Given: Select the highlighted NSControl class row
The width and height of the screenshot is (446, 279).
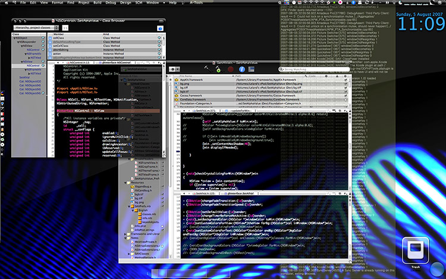Looking at the screenshot, I should point(29,65).
